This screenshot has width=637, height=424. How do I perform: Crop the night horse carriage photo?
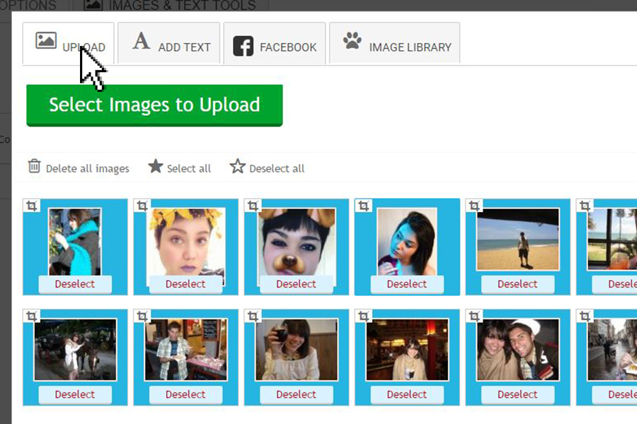click(32, 316)
